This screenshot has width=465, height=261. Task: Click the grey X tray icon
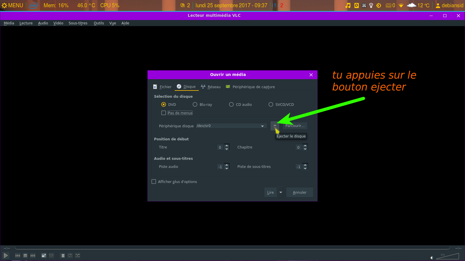[x=364, y=6]
